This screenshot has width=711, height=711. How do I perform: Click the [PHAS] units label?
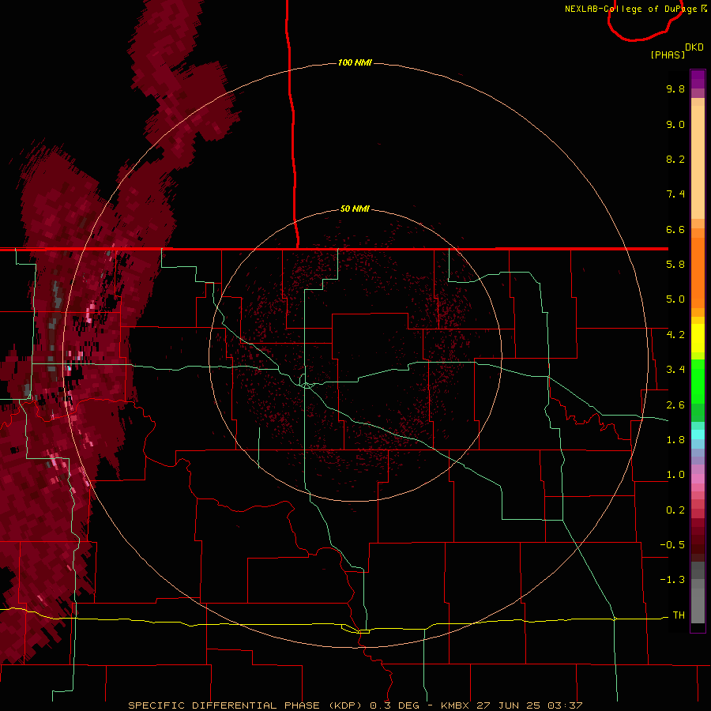[668, 55]
